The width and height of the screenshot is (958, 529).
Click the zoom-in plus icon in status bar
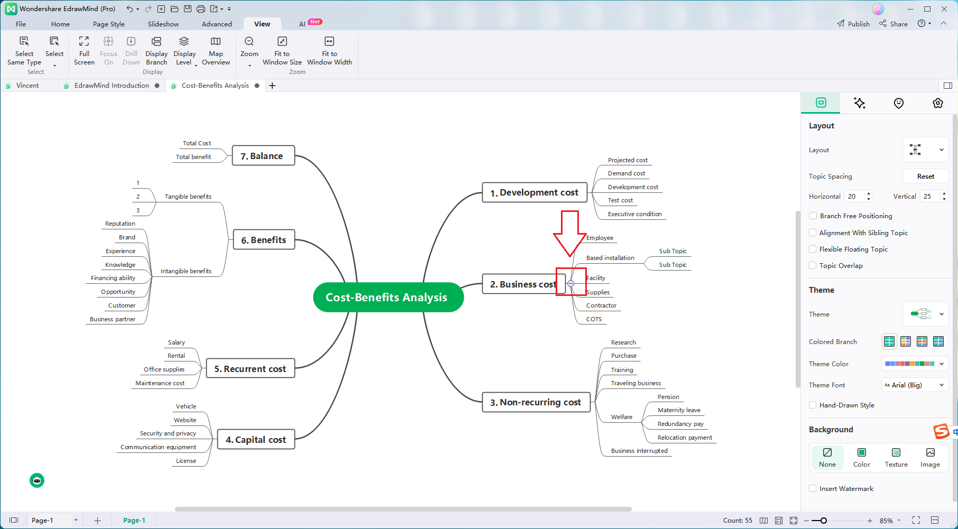[870, 521]
